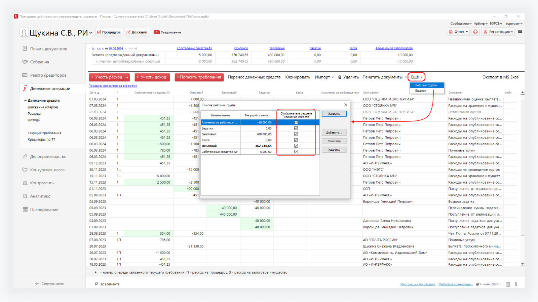Open Инструкции по разделу link
Image resolution: width=538 pixels, height=302 pixels.
tap(418, 284)
